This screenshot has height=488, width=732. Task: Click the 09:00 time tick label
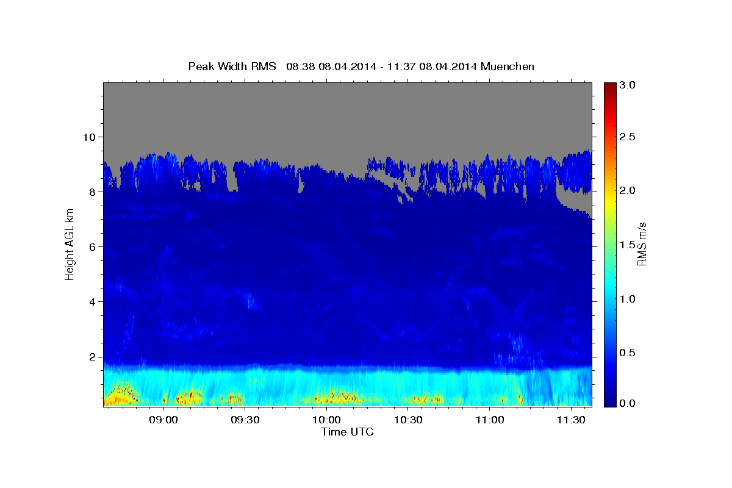tap(163, 420)
